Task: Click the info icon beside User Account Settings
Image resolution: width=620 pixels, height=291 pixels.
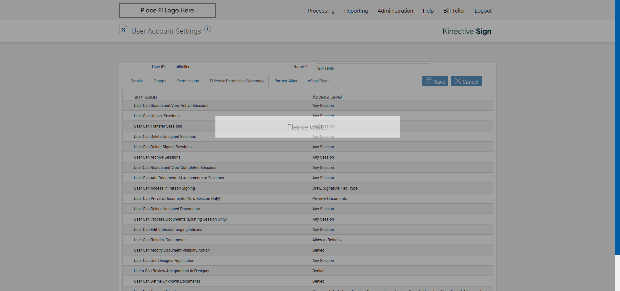Action: (208, 29)
